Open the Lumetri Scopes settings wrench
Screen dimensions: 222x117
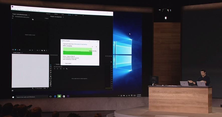(33, 88)
